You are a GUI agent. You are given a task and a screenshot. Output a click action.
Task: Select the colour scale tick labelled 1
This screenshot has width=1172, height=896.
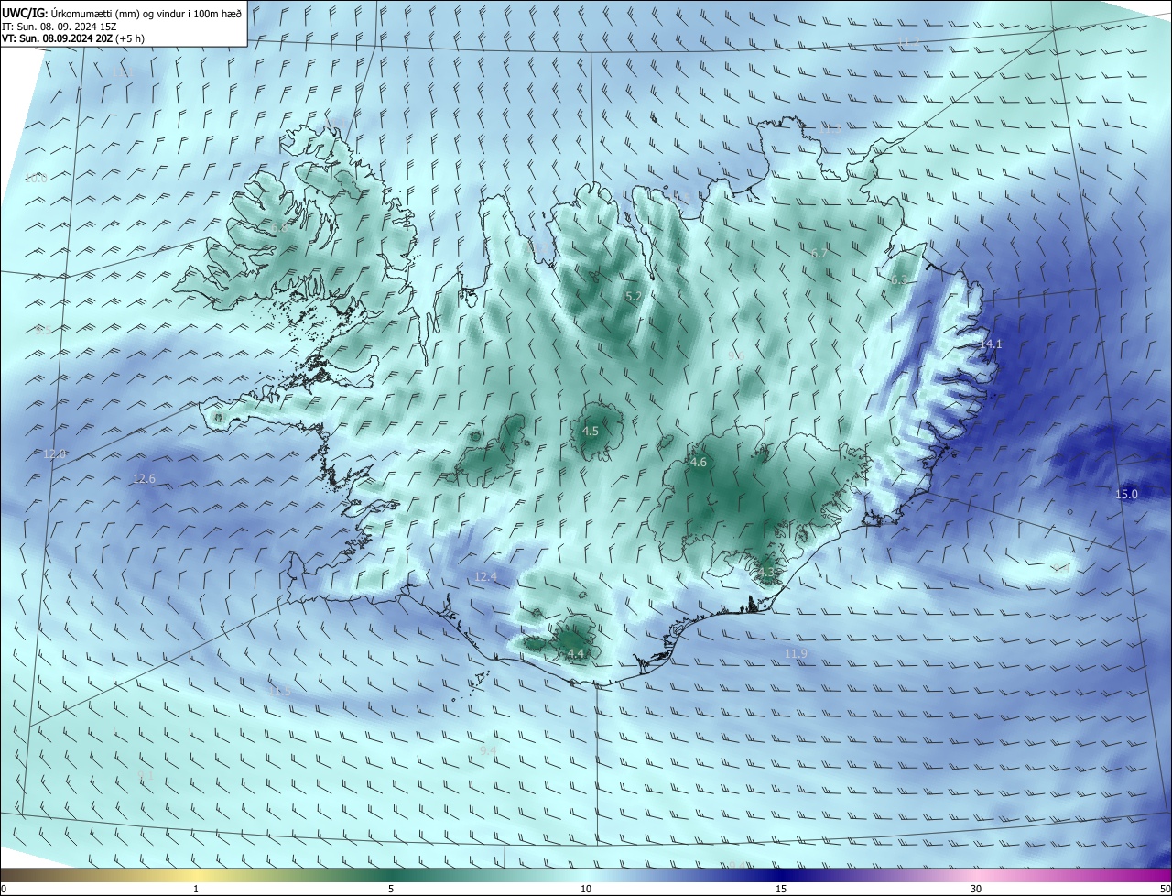(196, 889)
